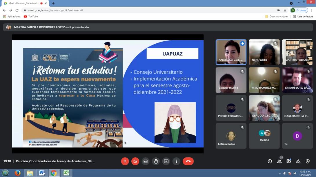Hang up with the red leave call button
The width and height of the screenshot is (316, 177).
coord(188,161)
